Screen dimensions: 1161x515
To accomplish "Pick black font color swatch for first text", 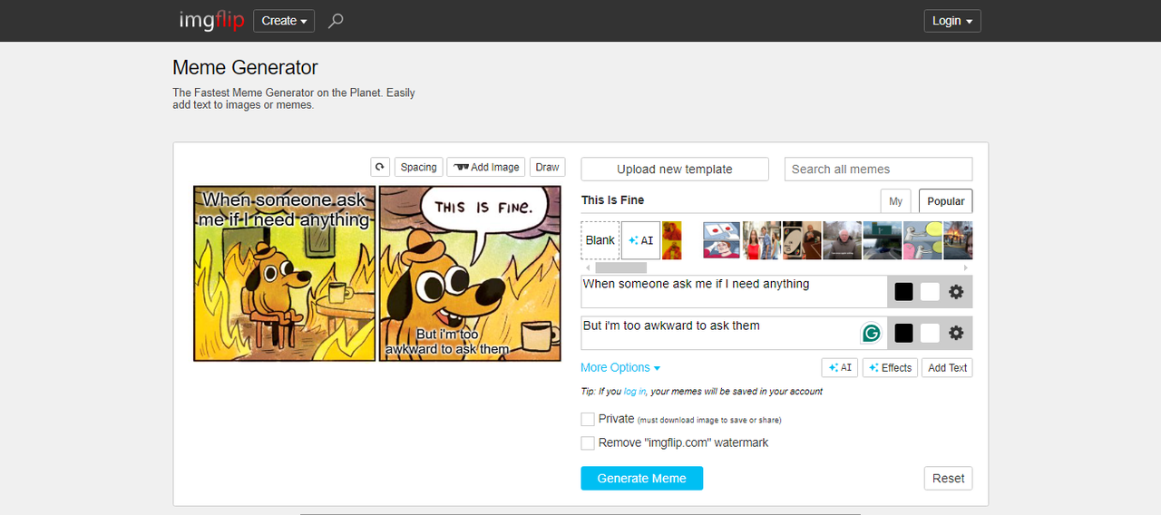I will [x=903, y=292].
